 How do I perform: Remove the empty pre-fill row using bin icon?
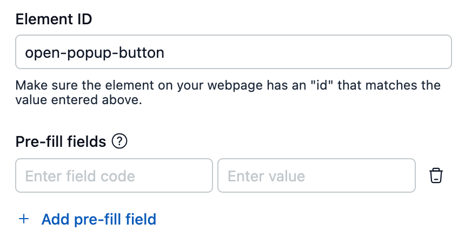[436, 175]
